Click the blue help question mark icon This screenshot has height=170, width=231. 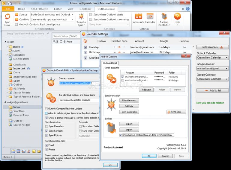(x=187, y=9)
